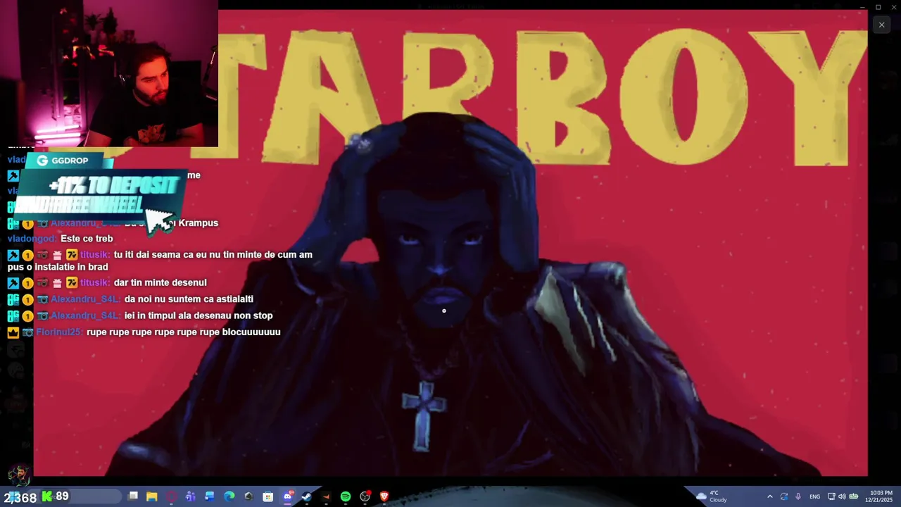Click username Florinul25 in chat
This screenshot has height=507, width=901.
[x=60, y=332]
